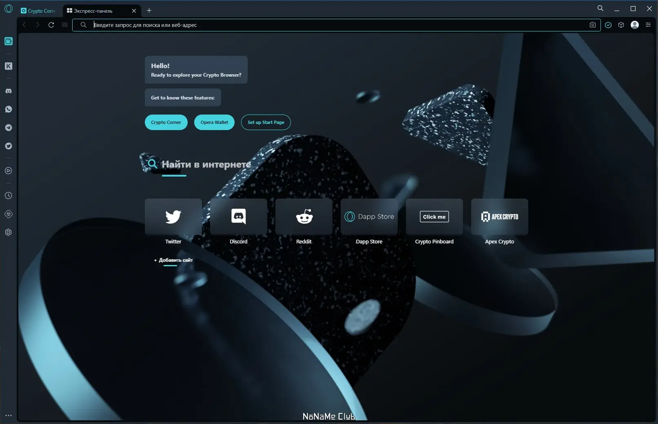Viewport: 658px width, 424px height.
Task: Open History from the sidebar
Action: point(9,196)
